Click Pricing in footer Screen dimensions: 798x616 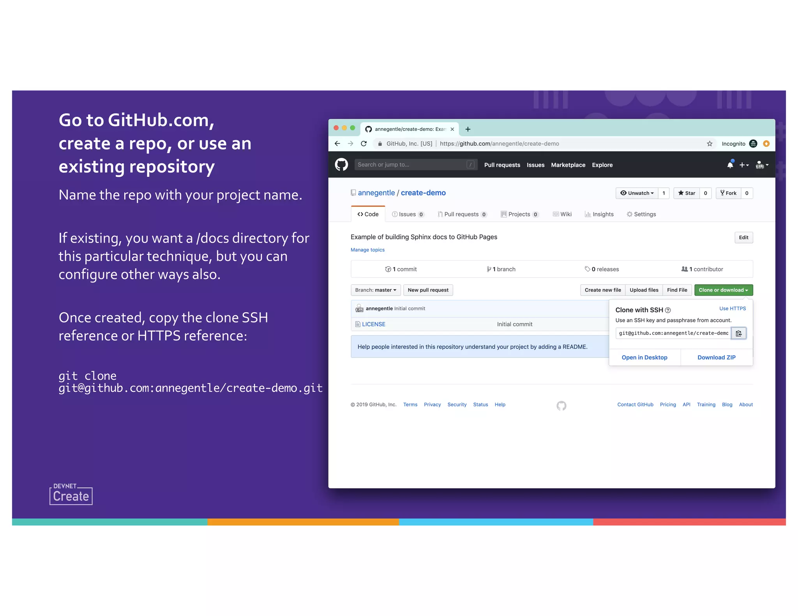668,405
